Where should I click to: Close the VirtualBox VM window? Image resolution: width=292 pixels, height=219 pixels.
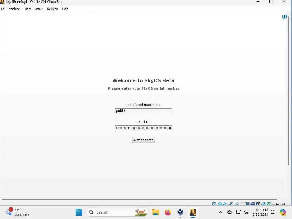(x=284, y=2)
